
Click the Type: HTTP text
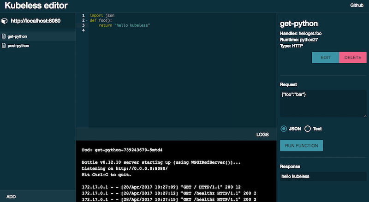[292, 46]
